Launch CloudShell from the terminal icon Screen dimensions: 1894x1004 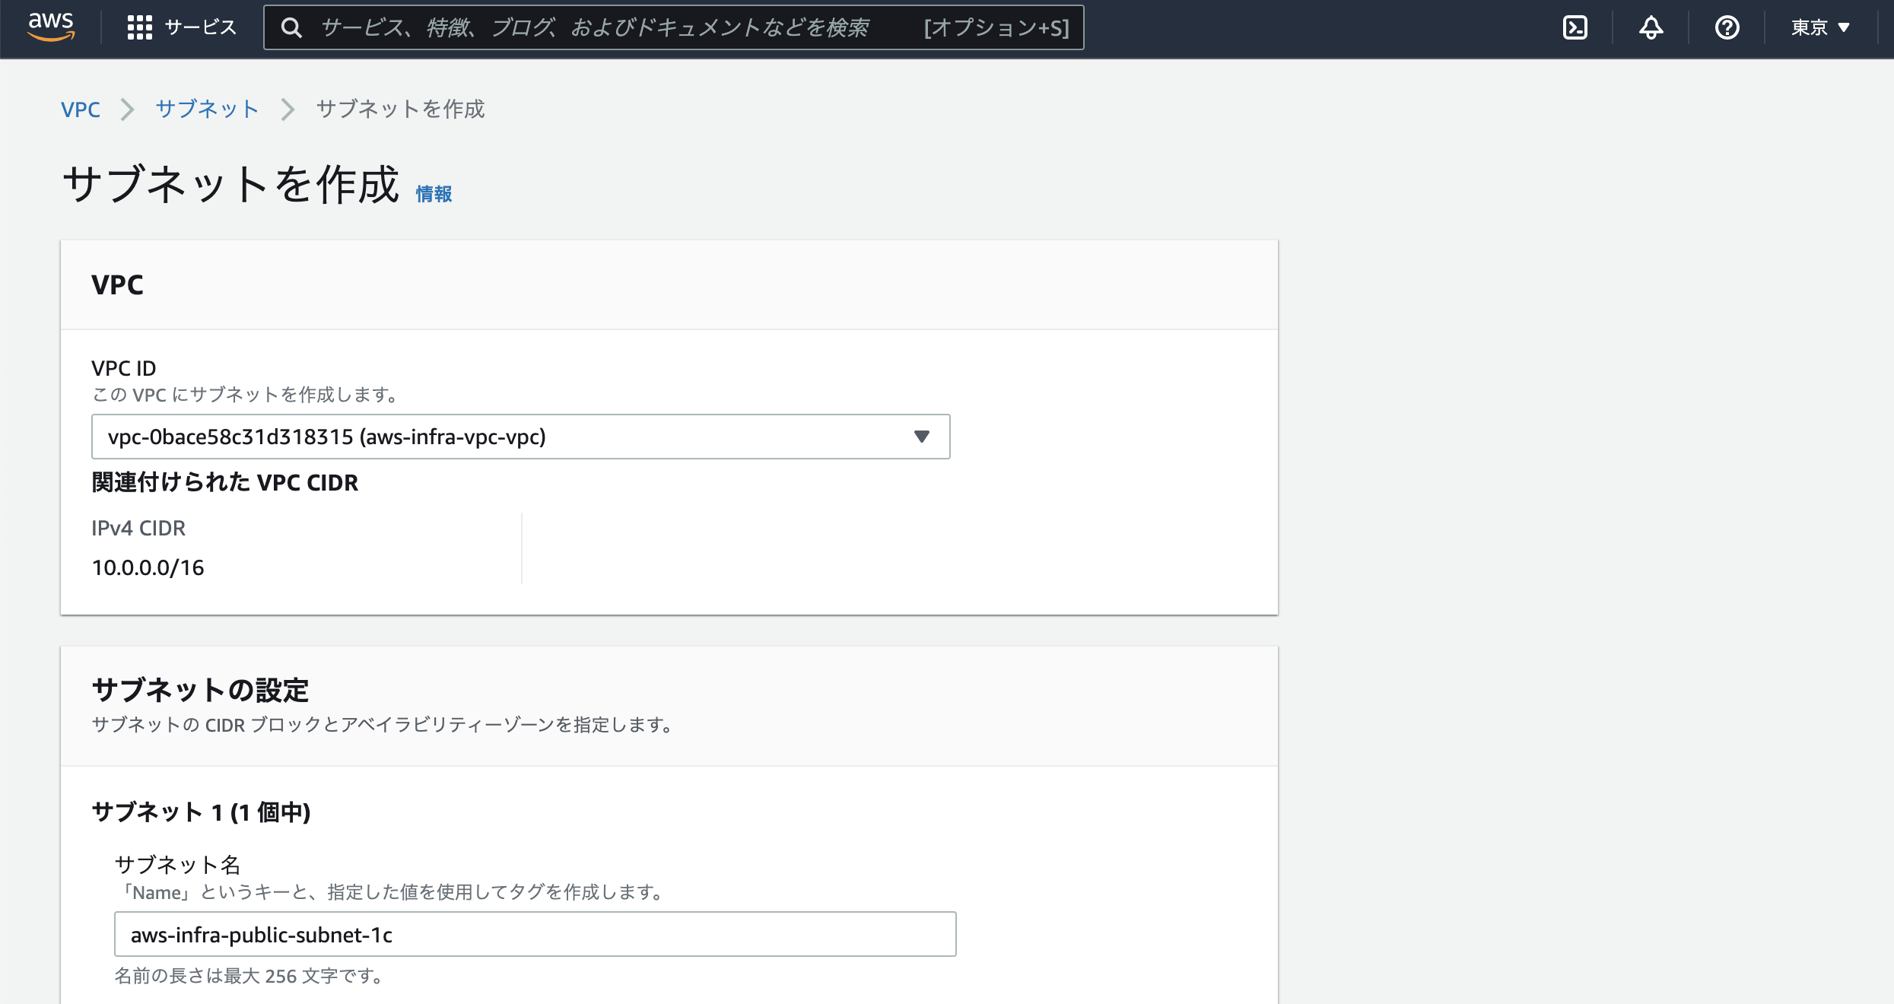pos(1575,27)
